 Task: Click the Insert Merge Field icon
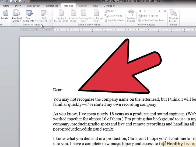click(96, 13)
